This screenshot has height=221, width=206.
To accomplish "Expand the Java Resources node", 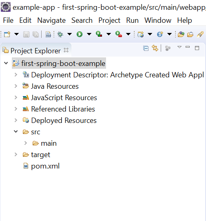I will (x=16, y=86).
